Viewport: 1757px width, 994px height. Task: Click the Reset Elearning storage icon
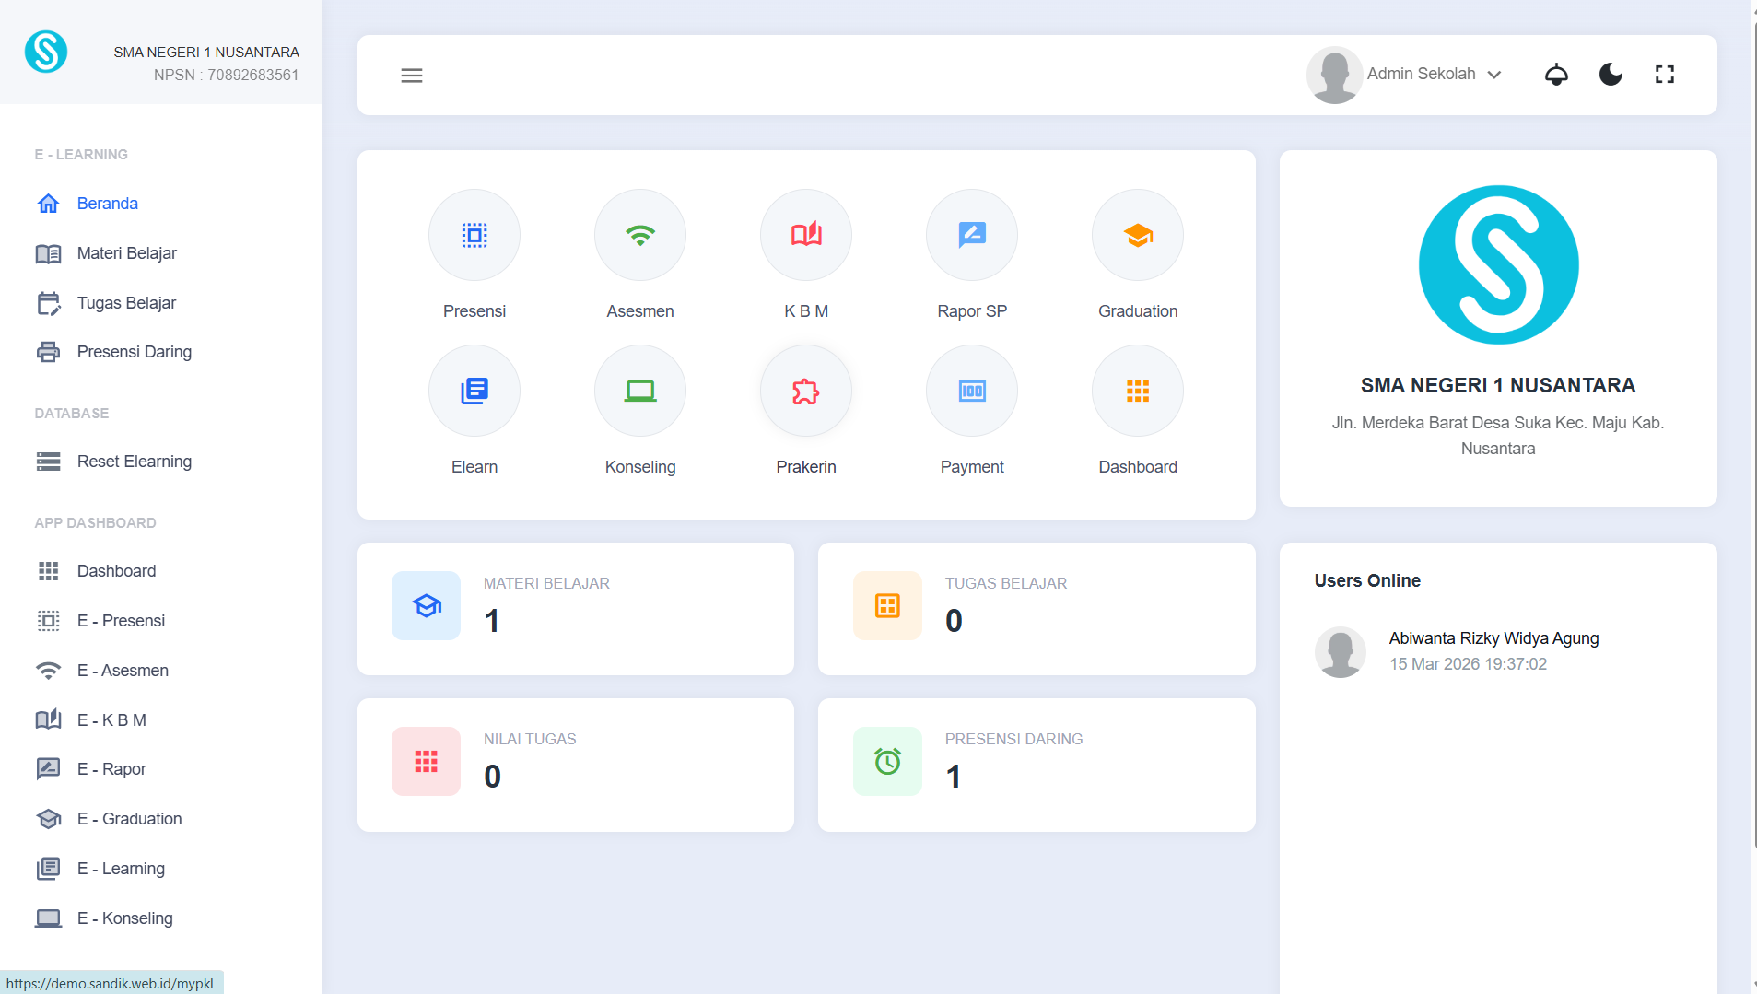(x=48, y=462)
